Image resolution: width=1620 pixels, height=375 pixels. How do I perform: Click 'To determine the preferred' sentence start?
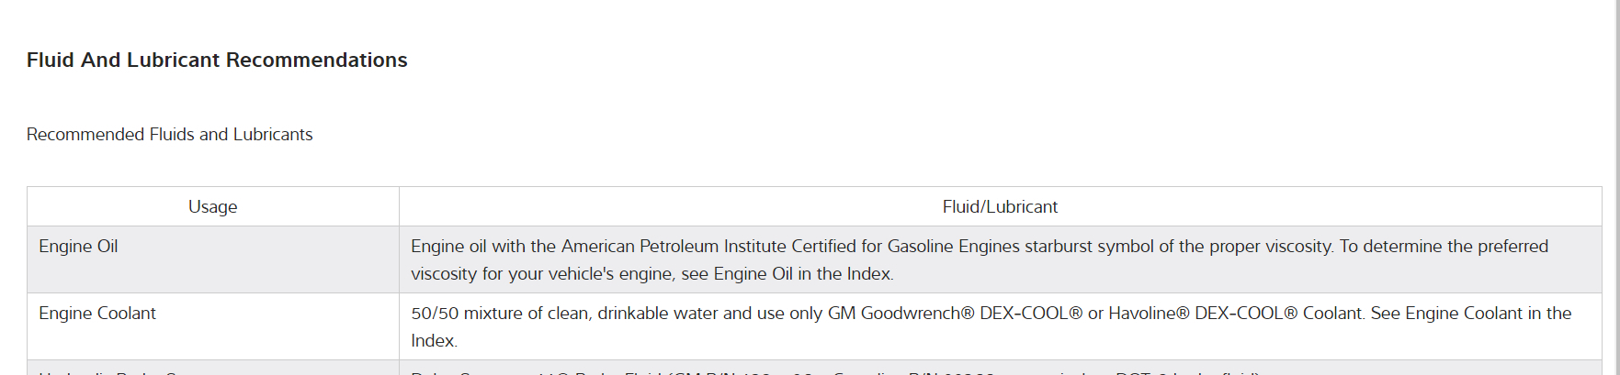coord(1443,247)
